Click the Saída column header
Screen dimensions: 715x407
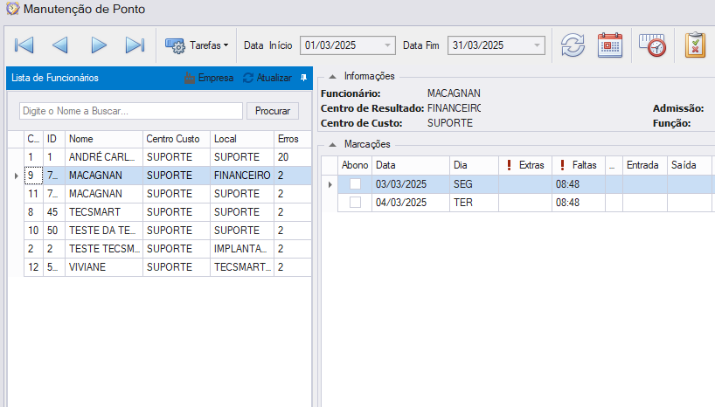point(690,165)
